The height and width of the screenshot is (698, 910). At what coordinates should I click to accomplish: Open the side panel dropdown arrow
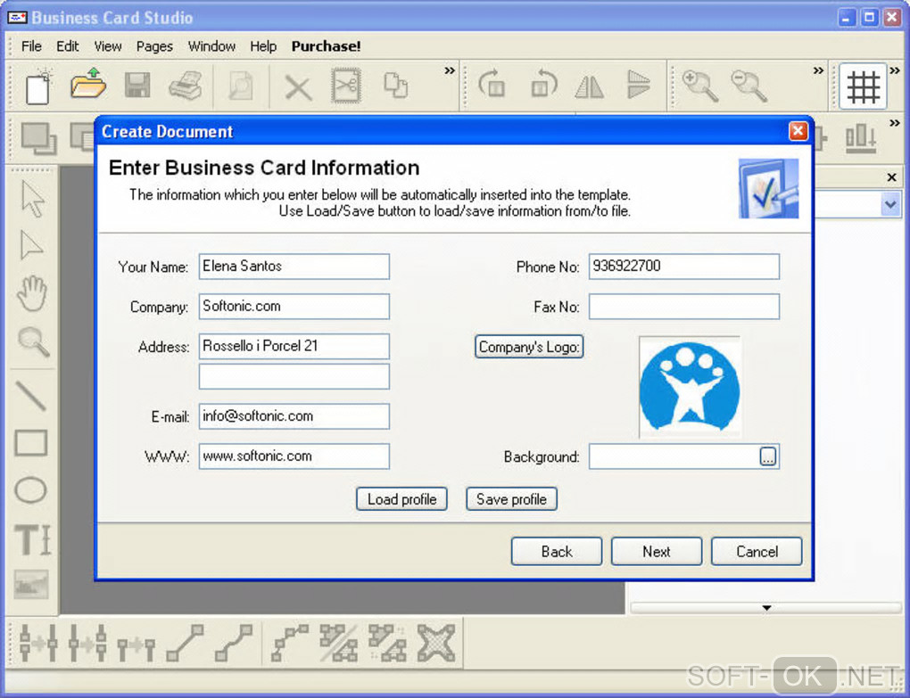(x=890, y=205)
